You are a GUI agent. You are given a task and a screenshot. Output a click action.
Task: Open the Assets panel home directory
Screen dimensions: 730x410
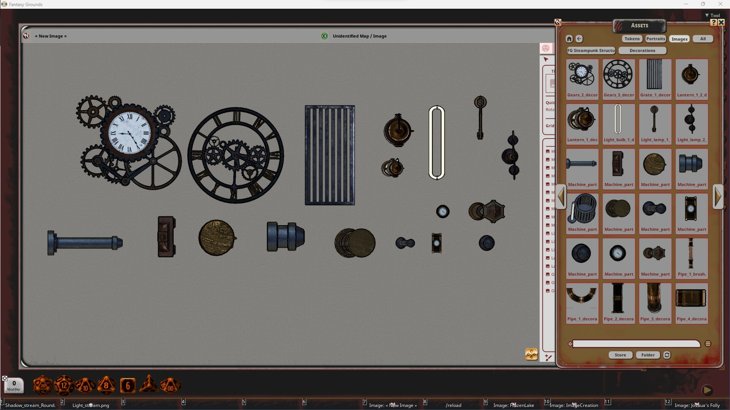(x=569, y=38)
